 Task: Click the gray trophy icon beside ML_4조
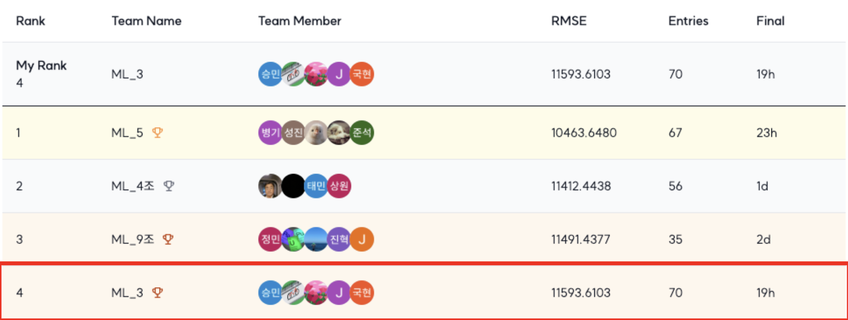click(169, 186)
